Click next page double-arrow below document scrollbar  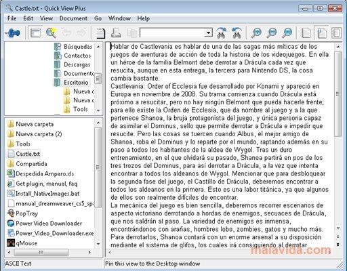[x=338, y=245]
